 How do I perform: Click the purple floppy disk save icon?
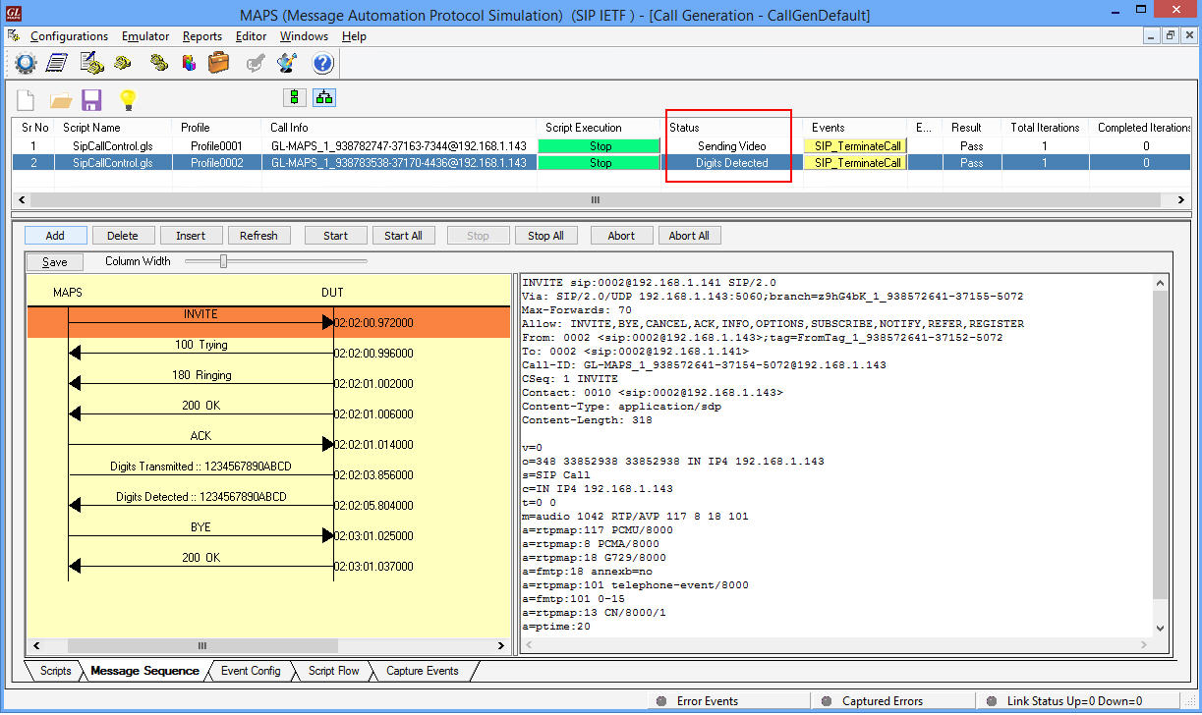tap(91, 99)
